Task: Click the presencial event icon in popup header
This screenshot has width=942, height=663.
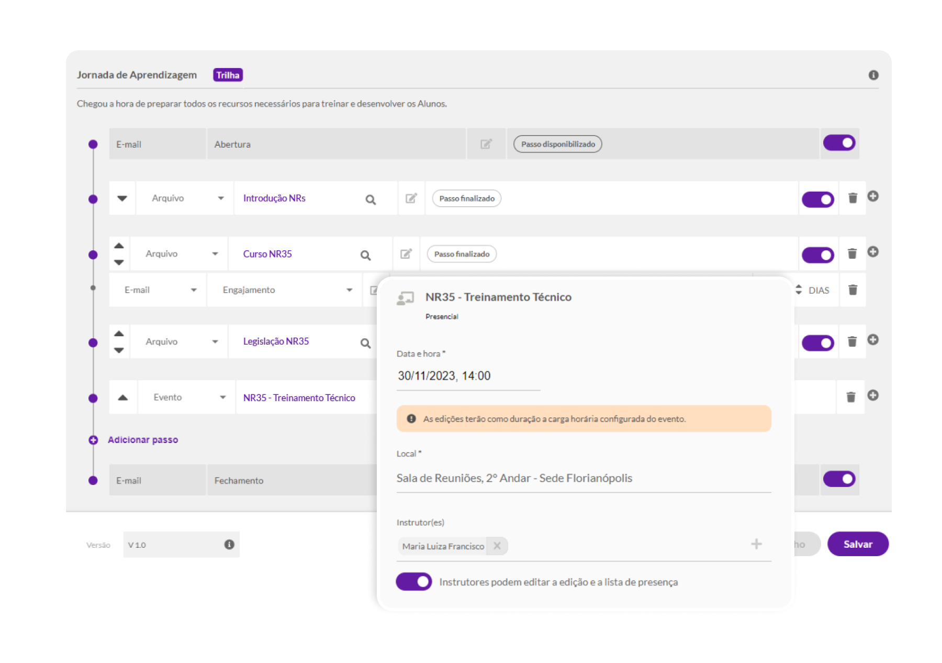Action: (x=405, y=299)
